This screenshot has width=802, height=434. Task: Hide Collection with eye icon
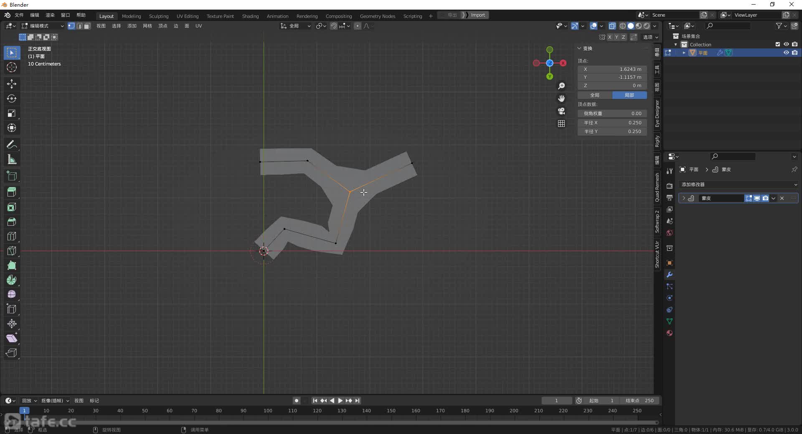point(786,44)
